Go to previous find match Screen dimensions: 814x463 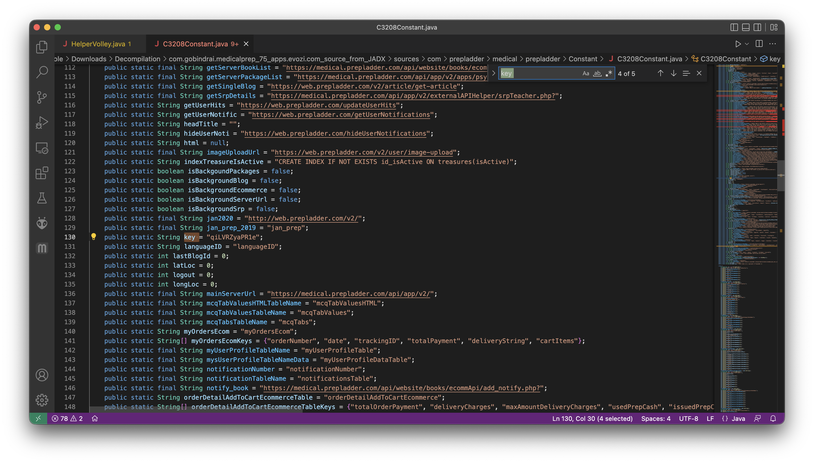tap(661, 73)
